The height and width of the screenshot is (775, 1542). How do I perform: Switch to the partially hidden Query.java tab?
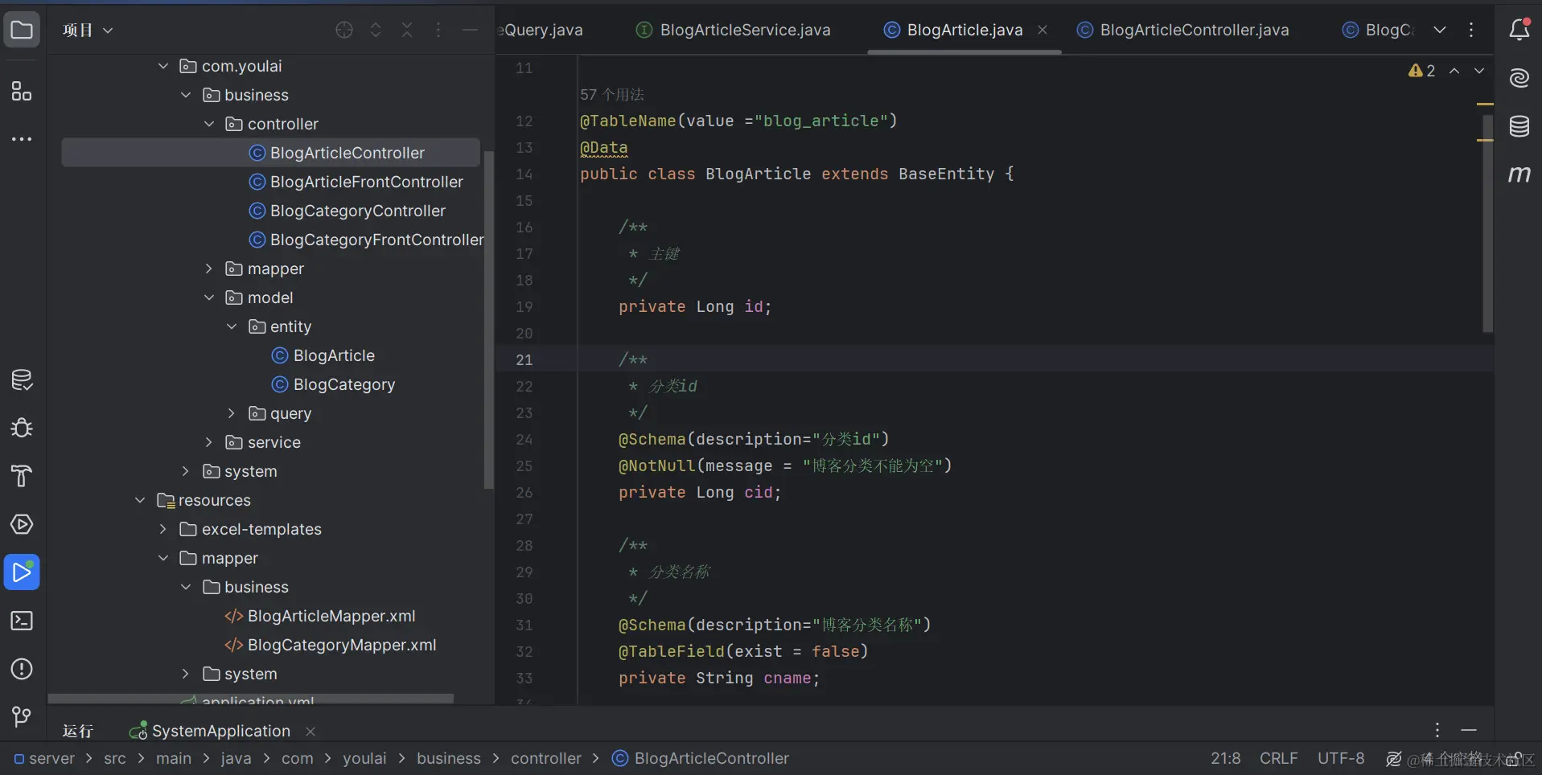pos(541,30)
